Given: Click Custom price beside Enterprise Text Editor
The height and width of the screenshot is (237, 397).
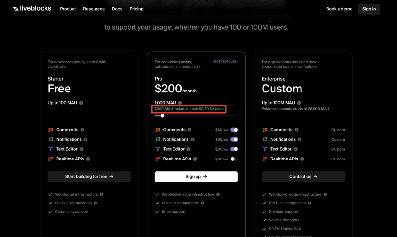Looking at the screenshot, I should point(338,149).
